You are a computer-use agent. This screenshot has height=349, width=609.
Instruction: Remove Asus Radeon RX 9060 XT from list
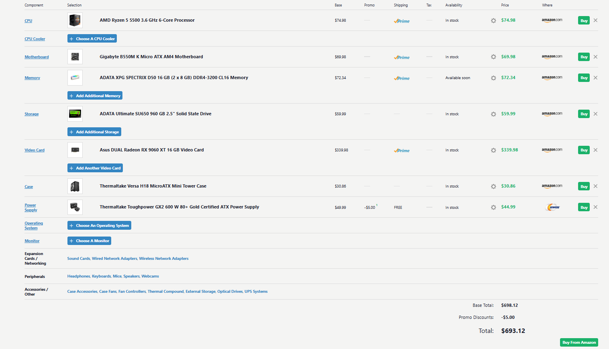tap(595, 150)
